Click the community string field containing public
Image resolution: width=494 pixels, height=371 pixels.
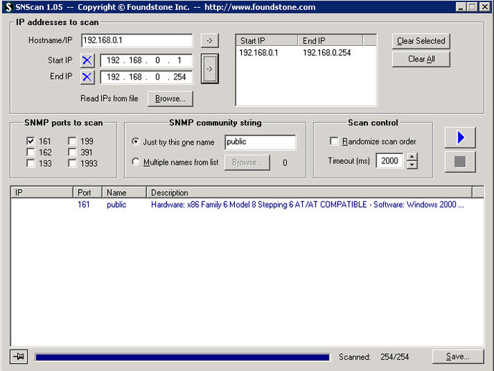pos(260,142)
